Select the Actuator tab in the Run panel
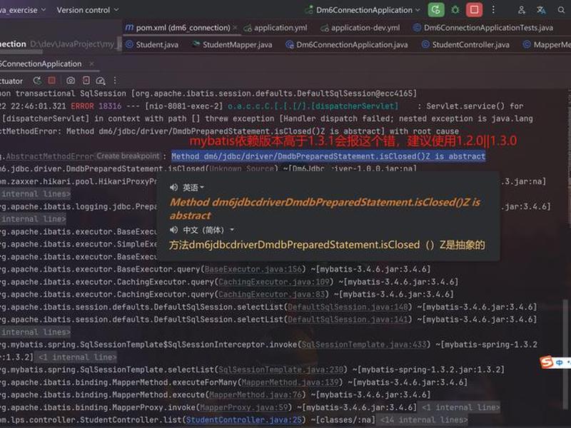 pyautogui.click(x=11, y=81)
